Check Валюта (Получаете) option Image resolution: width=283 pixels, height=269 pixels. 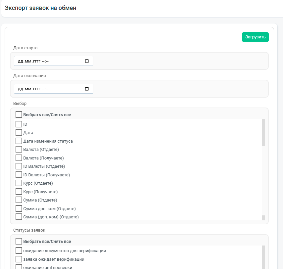tap(19, 158)
